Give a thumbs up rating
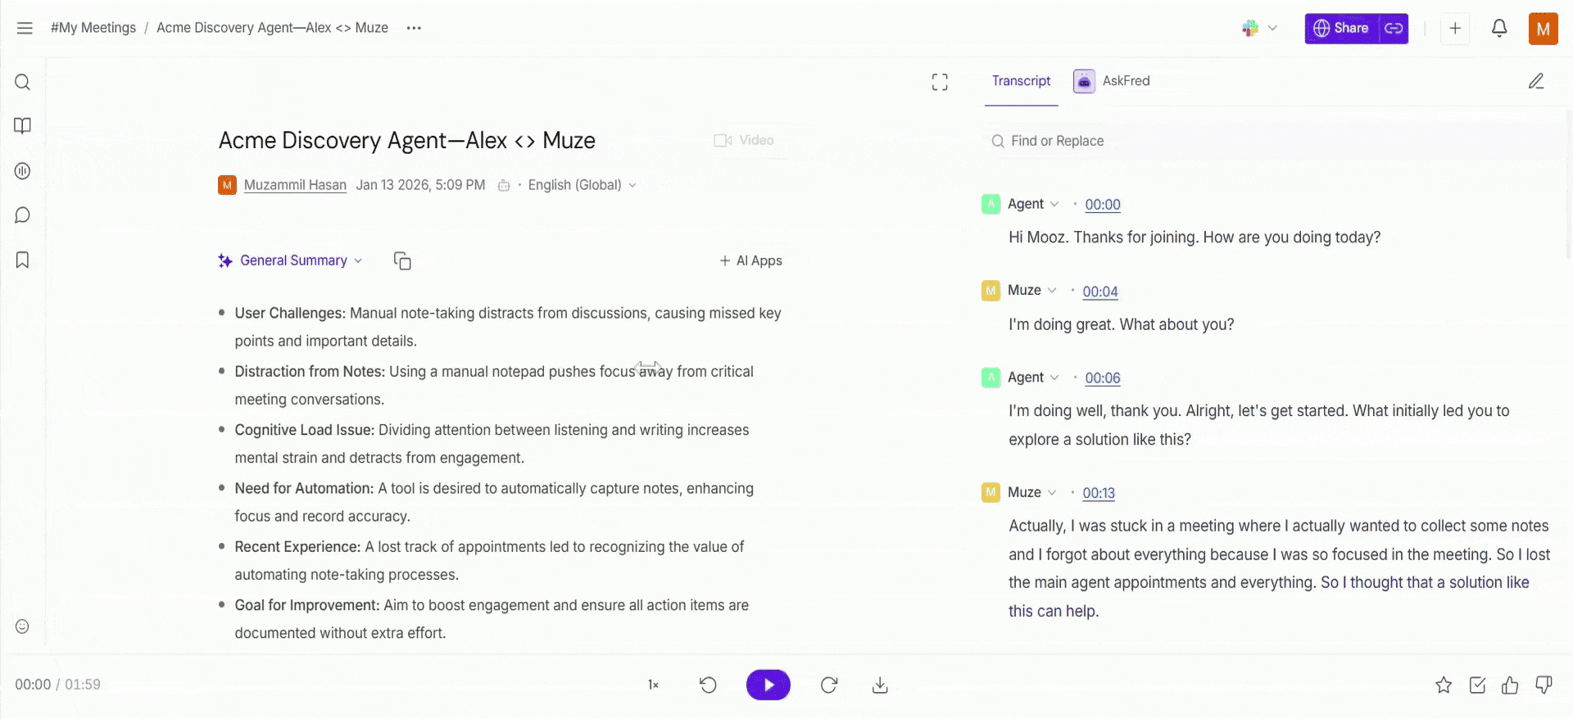Viewport: 1573px width, 719px height. (x=1510, y=685)
